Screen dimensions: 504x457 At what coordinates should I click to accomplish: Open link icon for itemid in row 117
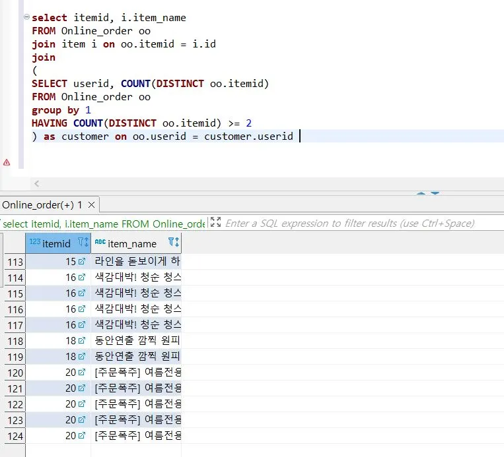[82, 324]
